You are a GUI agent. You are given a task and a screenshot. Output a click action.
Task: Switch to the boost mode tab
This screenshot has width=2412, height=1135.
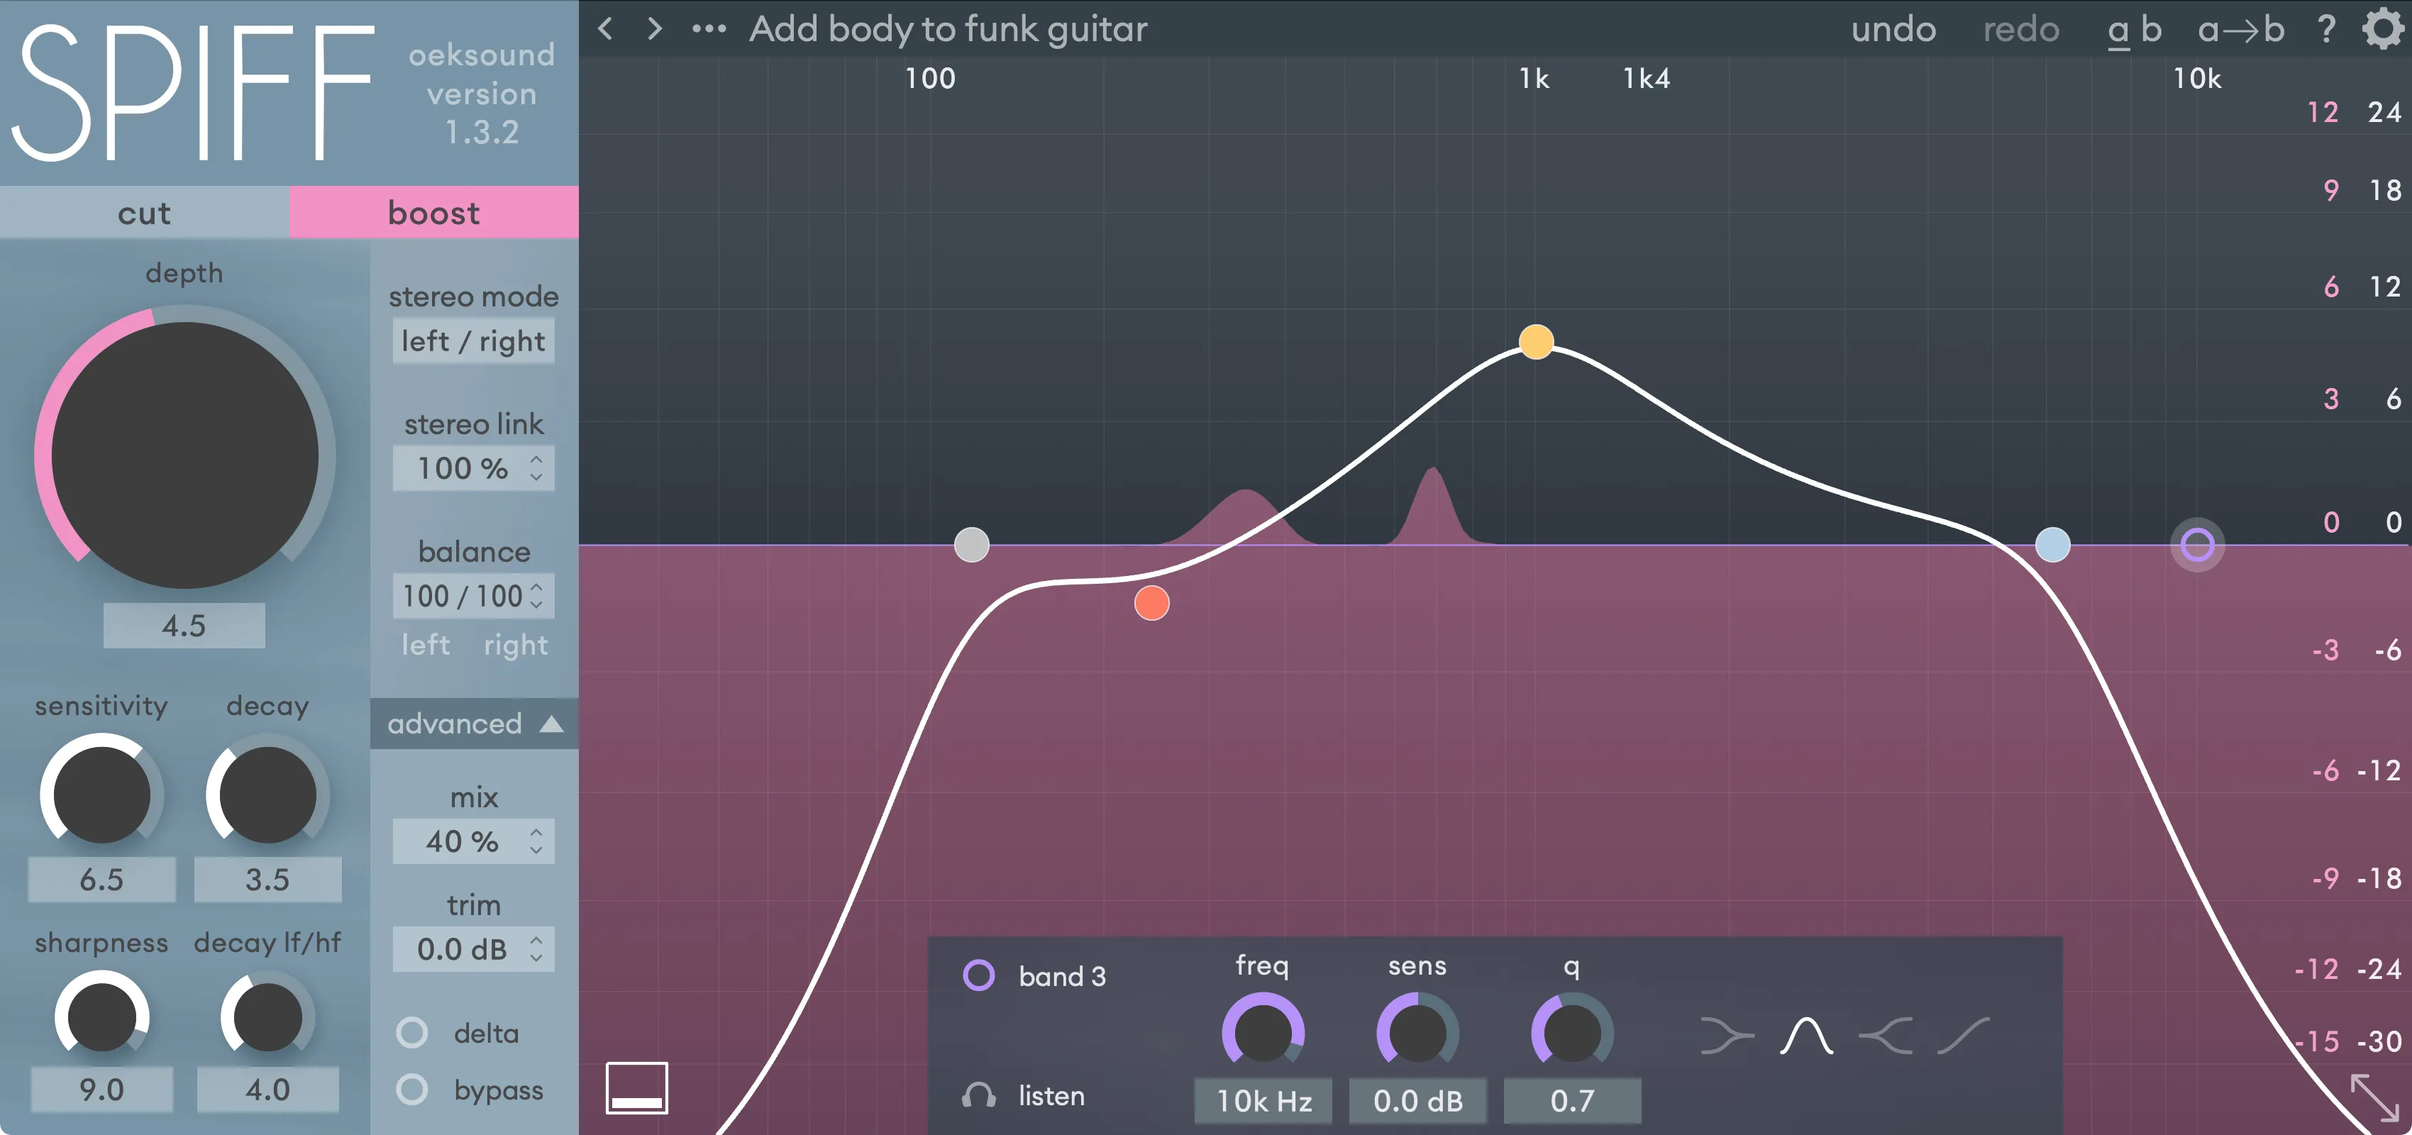[x=433, y=213]
